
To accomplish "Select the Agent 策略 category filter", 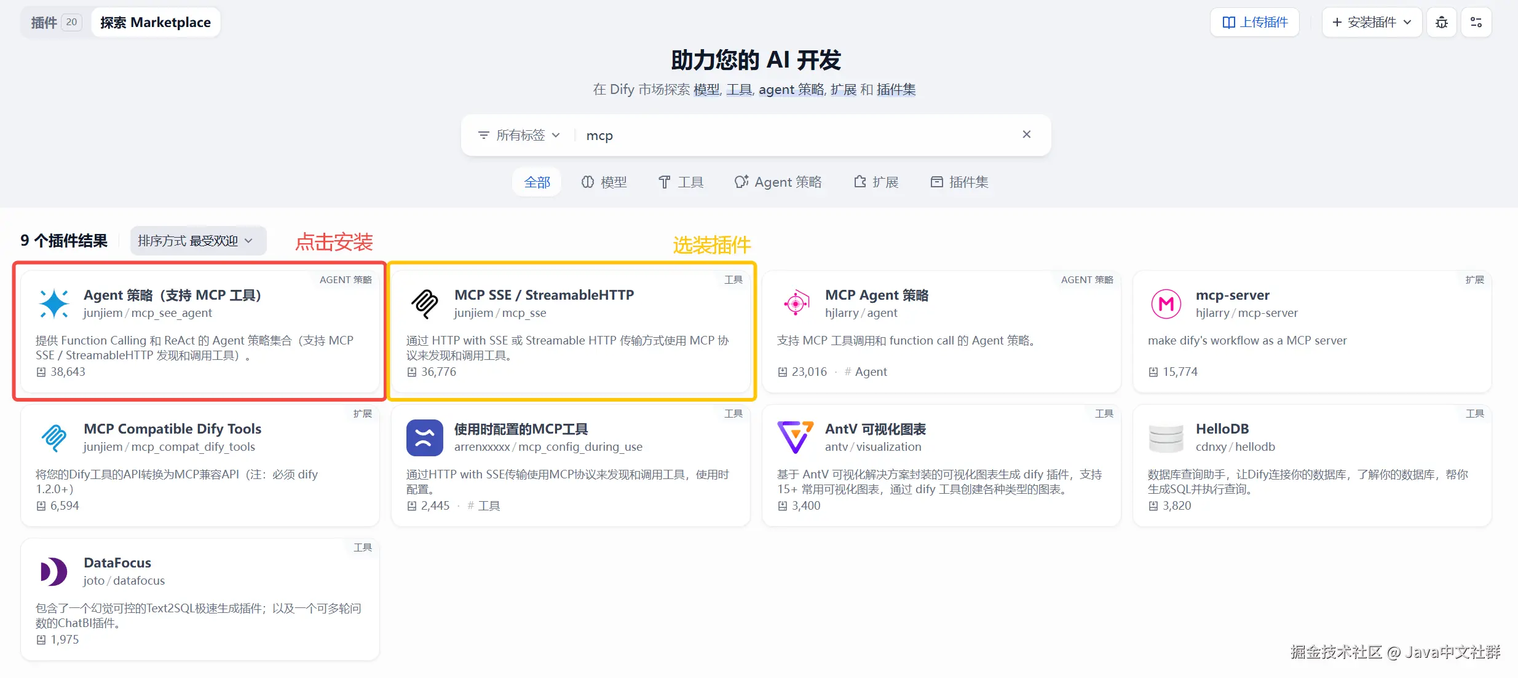I will 778,182.
